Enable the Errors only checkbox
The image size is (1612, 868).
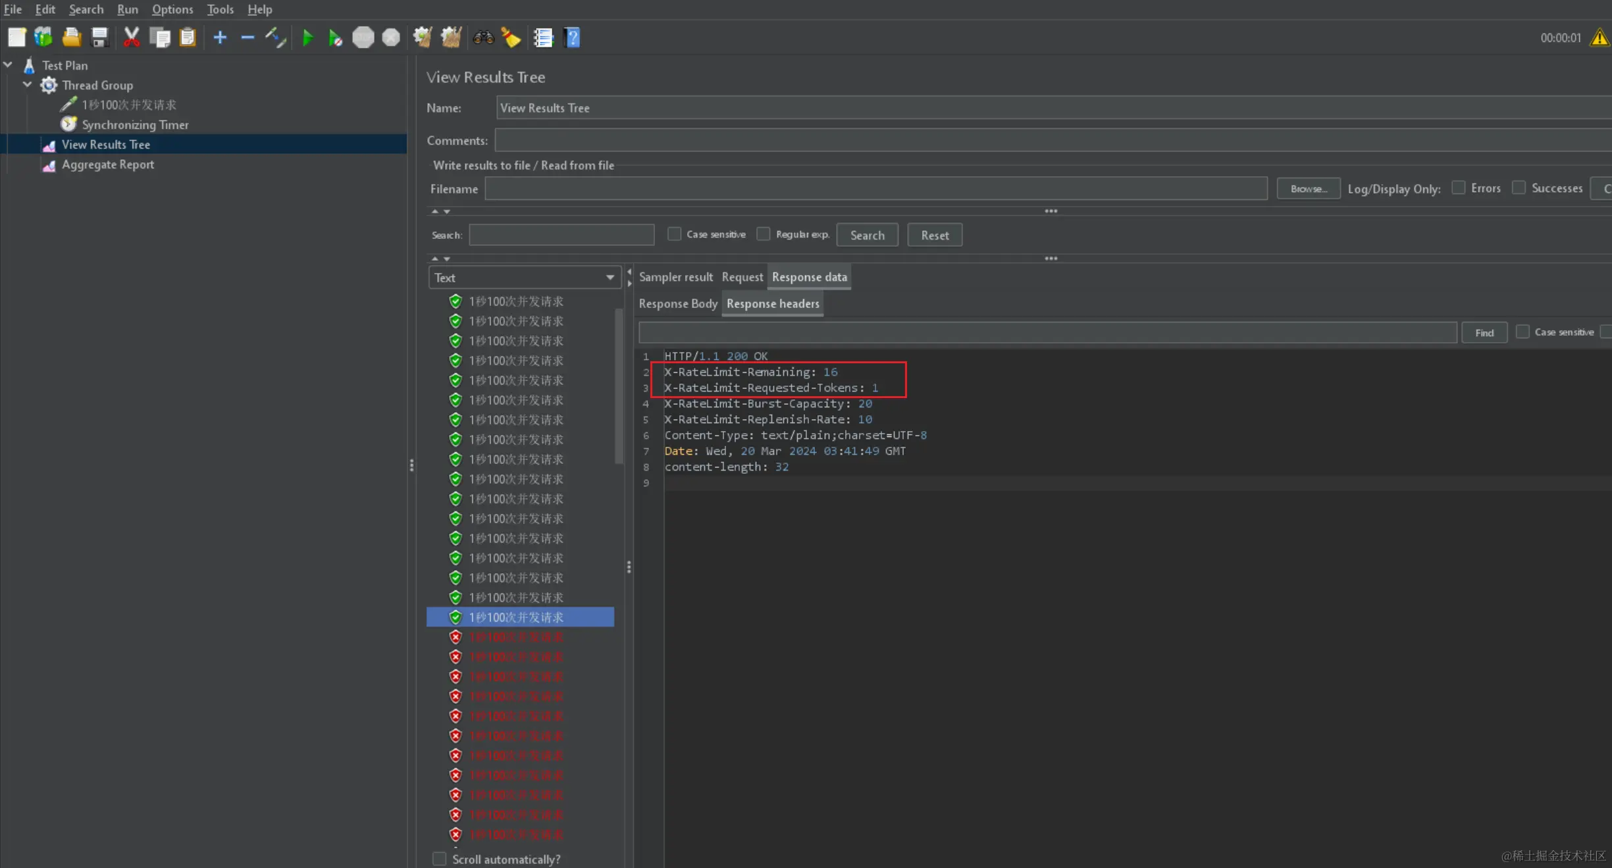coord(1459,188)
